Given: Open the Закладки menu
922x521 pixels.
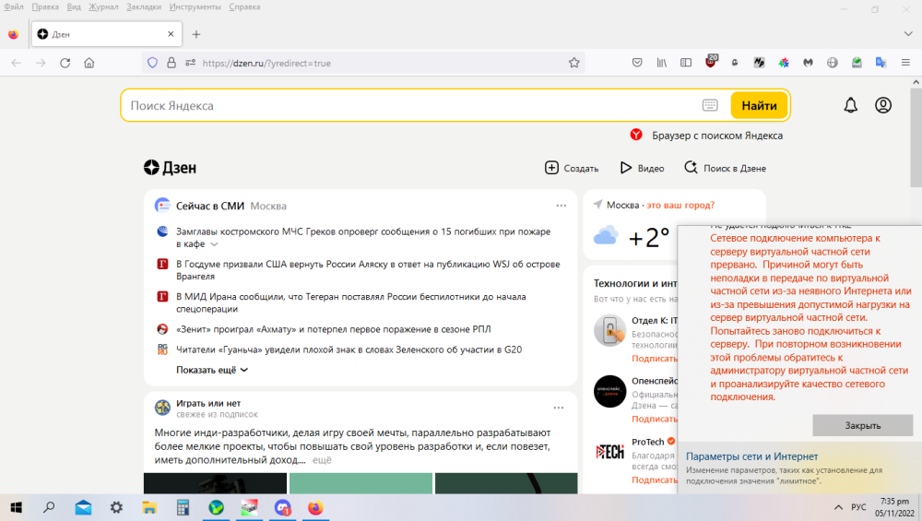Looking at the screenshot, I should [x=144, y=7].
